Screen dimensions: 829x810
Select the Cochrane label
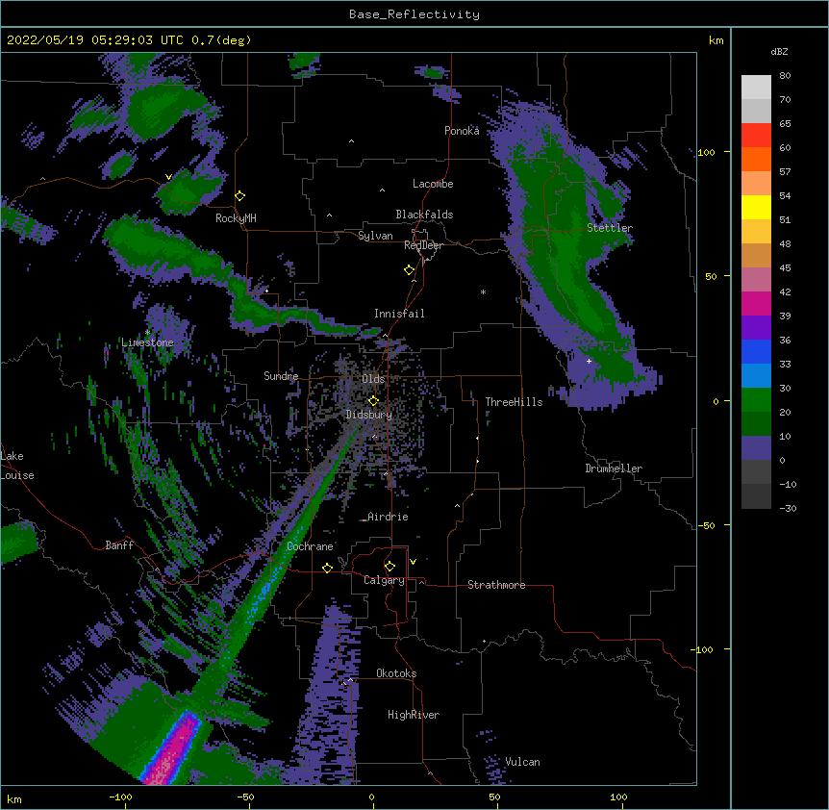click(x=310, y=546)
